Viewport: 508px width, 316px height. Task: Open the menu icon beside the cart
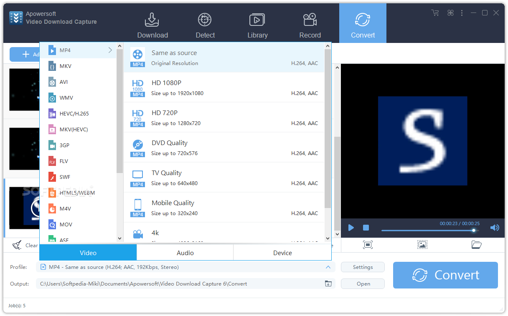click(x=450, y=13)
